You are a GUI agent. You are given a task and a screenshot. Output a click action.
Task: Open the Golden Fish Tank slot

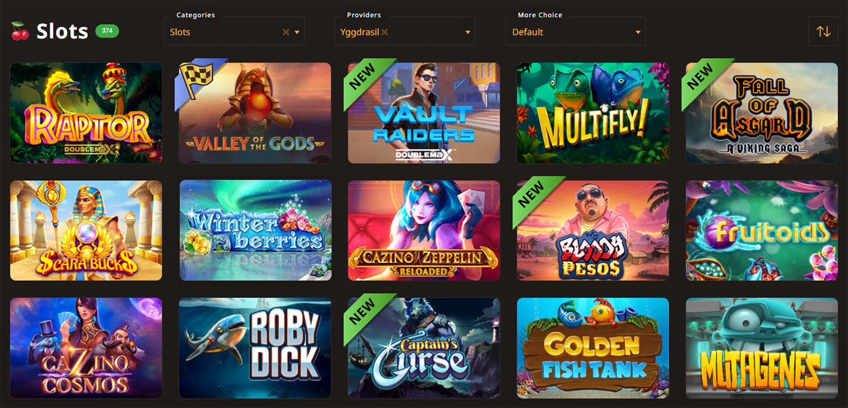click(593, 348)
